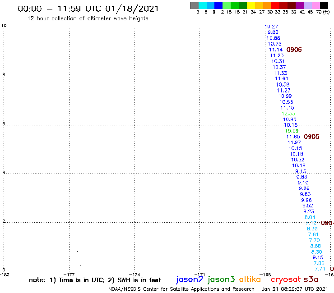
Task: Click the wave height value 9.23
Action: 309,211
